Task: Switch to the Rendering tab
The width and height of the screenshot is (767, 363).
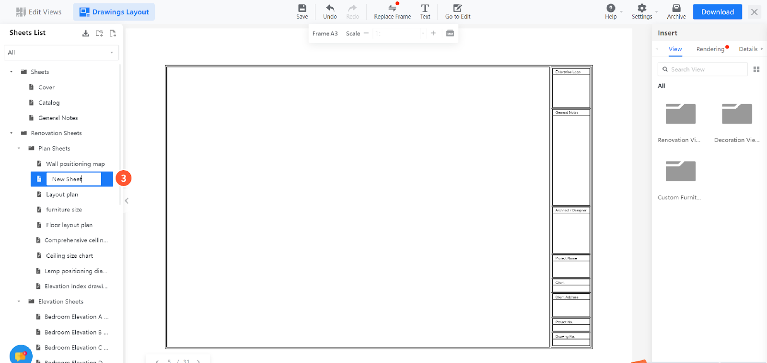Action: pyautogui.click(x=710, y=49)
